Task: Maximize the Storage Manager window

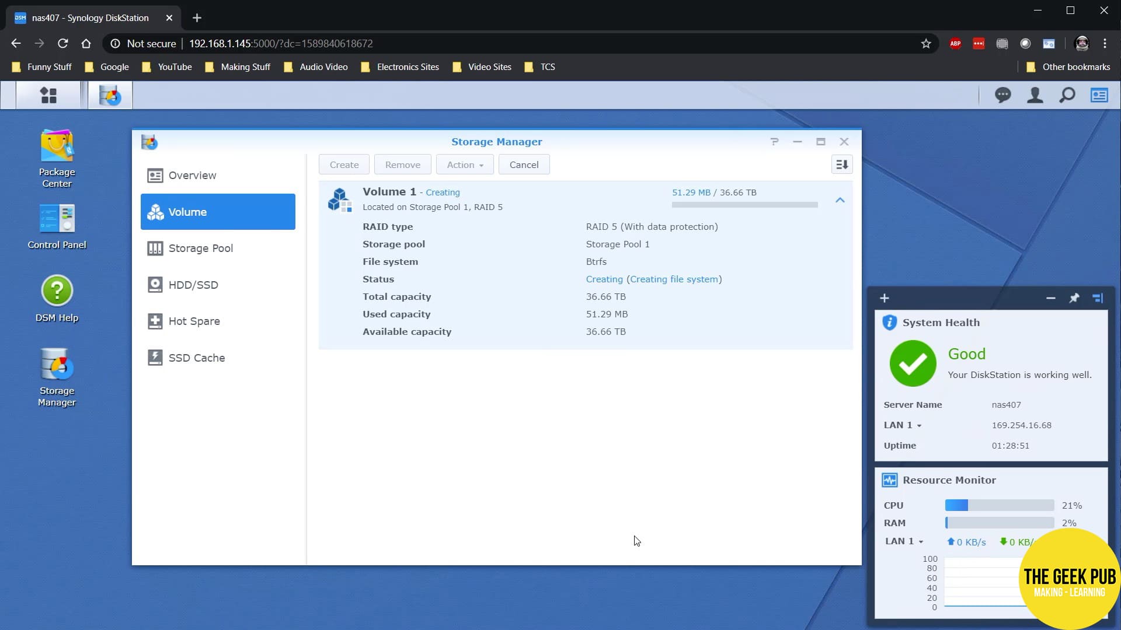Action: tap(820, 142)
